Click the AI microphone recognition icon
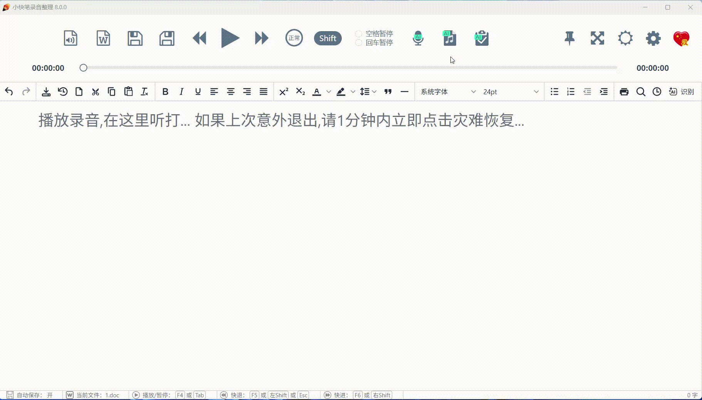 point(418,38)
